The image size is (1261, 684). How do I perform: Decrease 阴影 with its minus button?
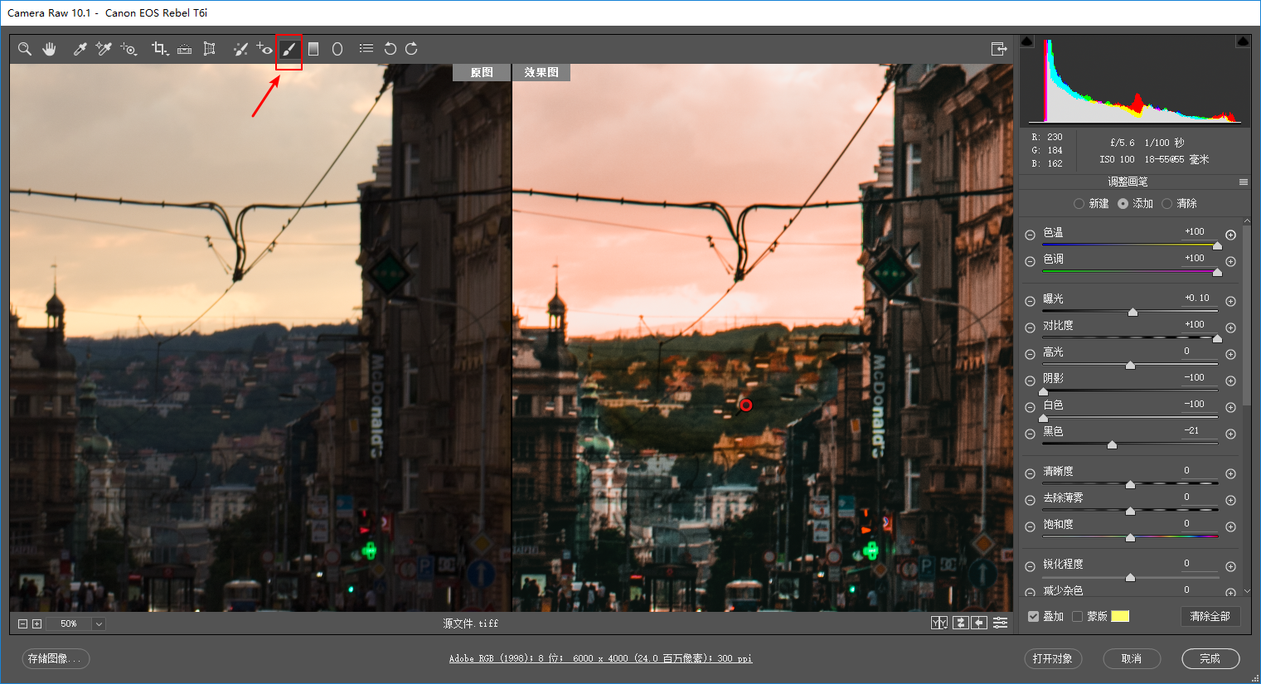[1030, 381]
